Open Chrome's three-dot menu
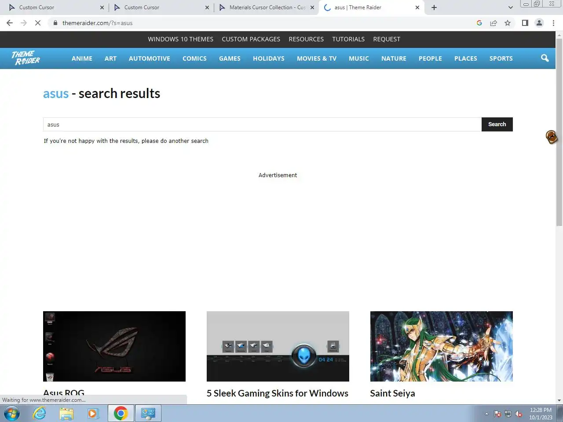Viewport: 563px width, 422px height. click(x=553, y=23)
